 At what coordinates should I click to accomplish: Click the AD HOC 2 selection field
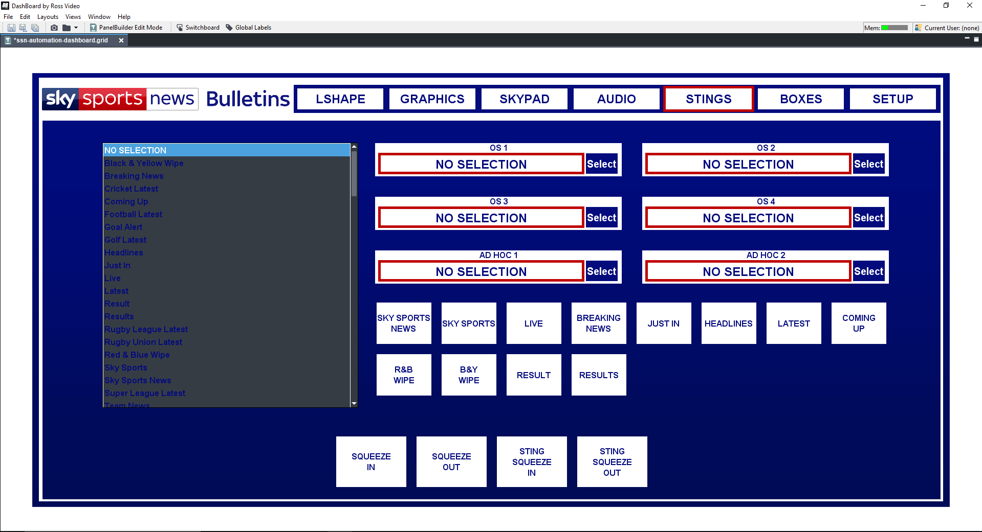pos(748,271)
